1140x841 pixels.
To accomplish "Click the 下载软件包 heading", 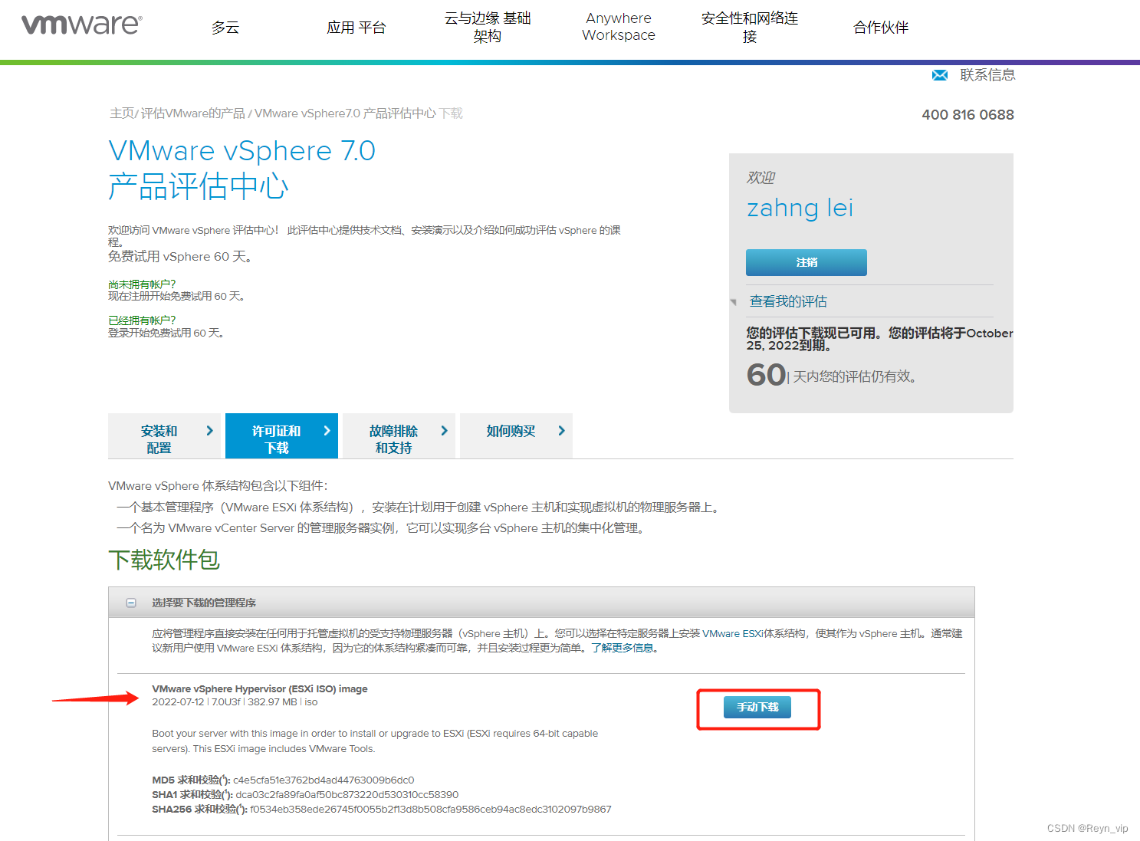I will [x=164, y=560].
